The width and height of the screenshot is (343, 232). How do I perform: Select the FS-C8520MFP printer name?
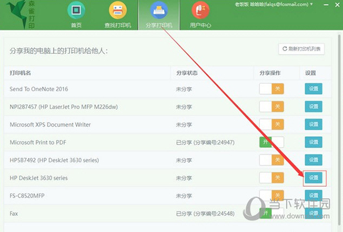coord(29,195)
